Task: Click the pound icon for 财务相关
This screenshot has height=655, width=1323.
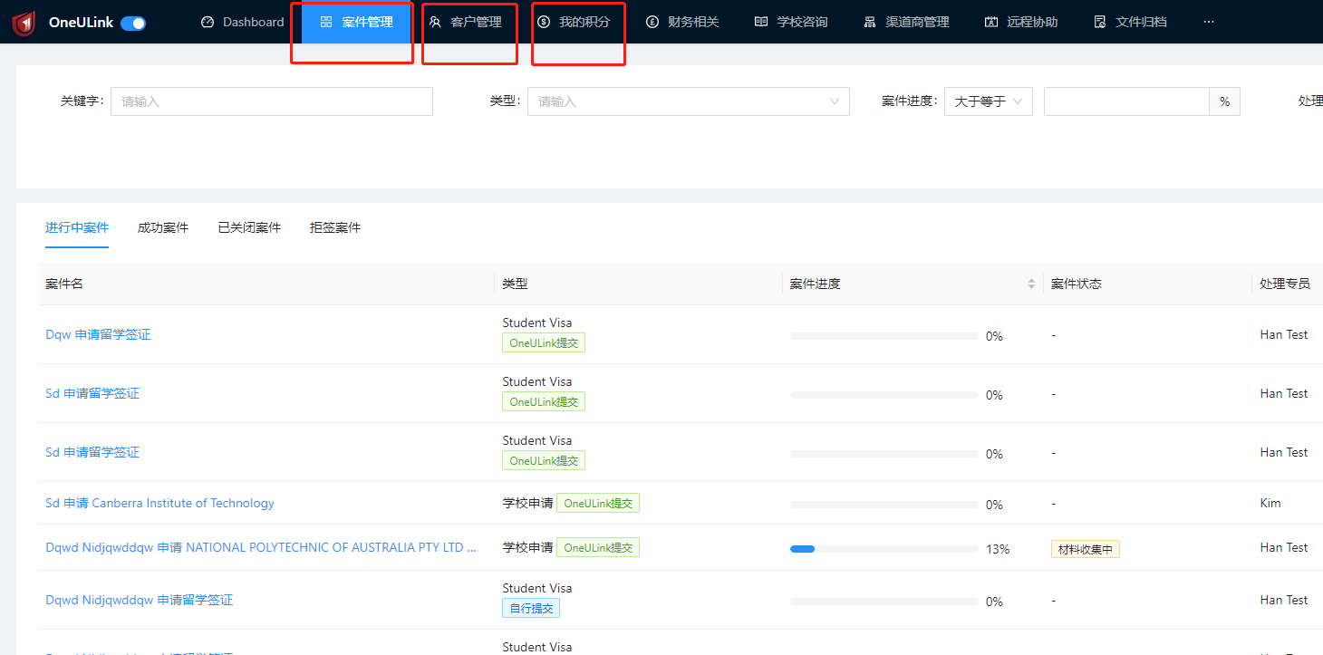Action: 652,22
